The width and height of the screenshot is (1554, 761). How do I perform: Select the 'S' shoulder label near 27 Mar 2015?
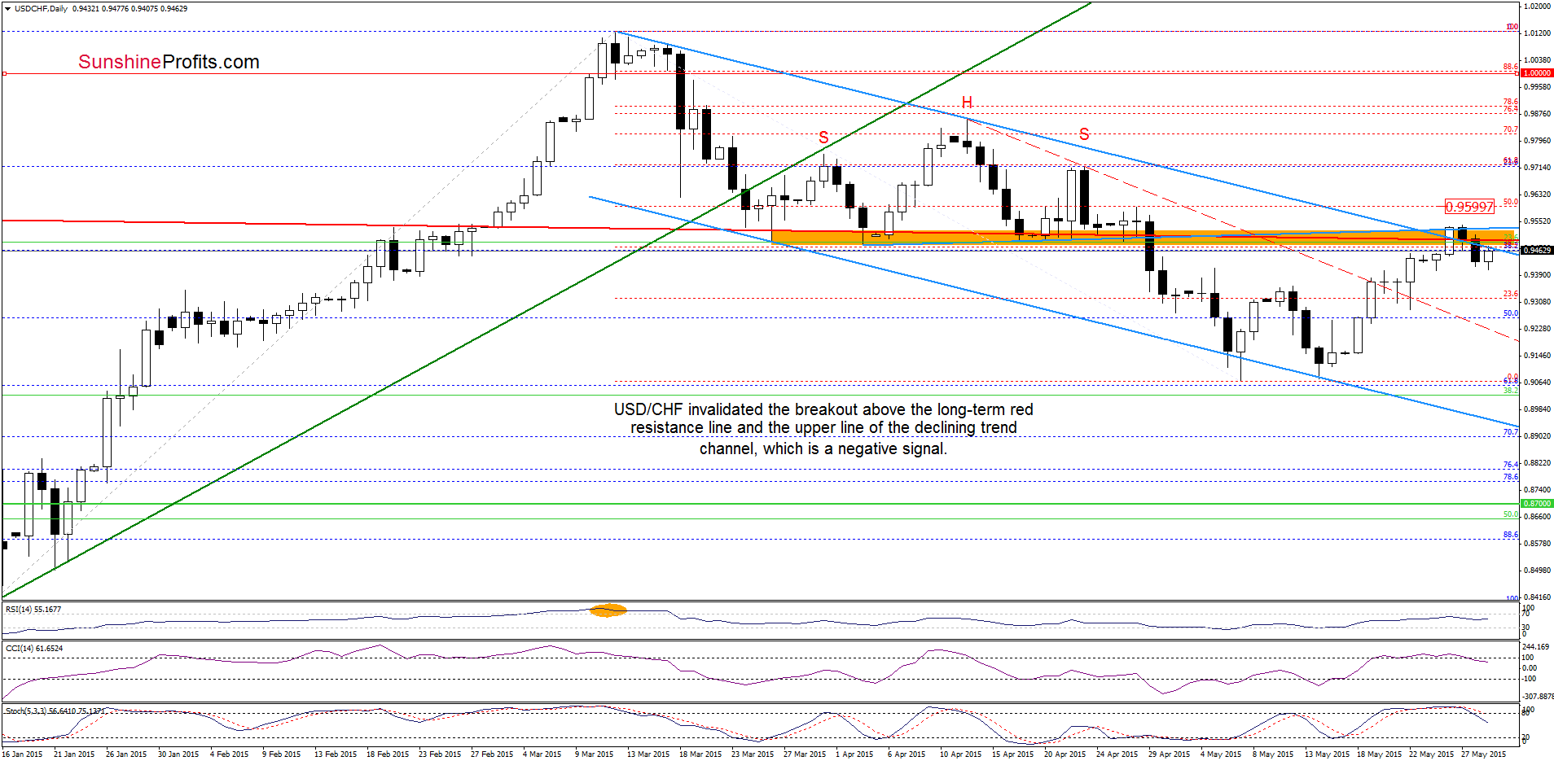[823, 138]
